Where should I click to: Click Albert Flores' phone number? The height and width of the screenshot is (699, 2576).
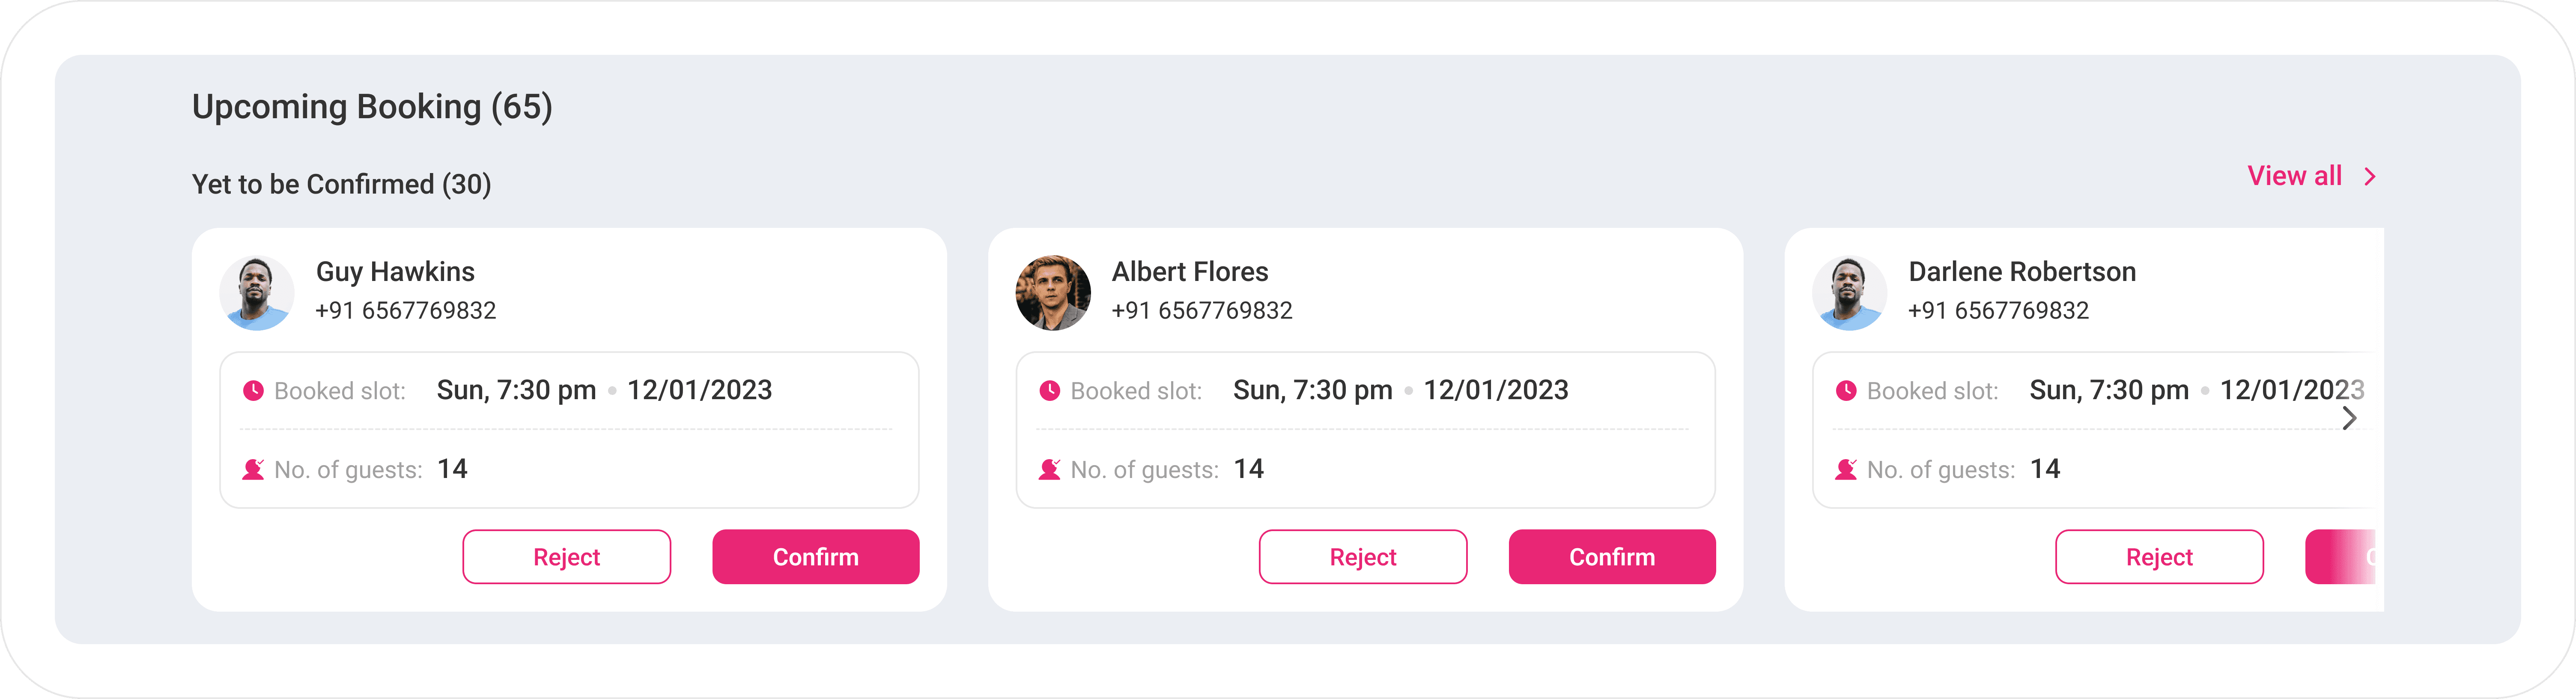click(x=1201, y=311)
